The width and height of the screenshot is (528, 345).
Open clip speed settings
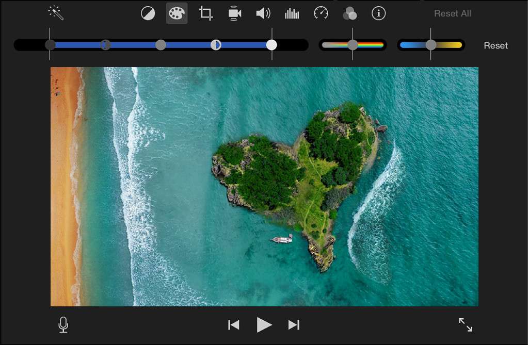pos(321,13)
